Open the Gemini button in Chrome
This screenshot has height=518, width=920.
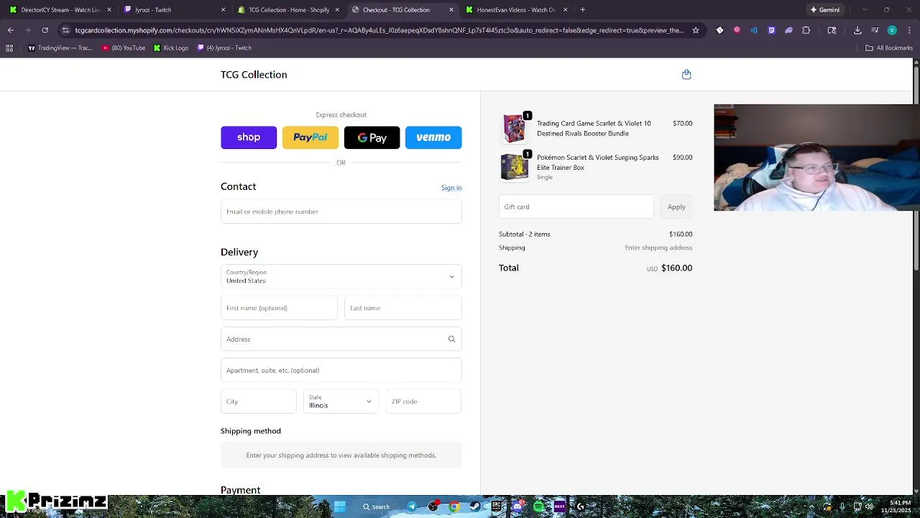coord(824,9)
